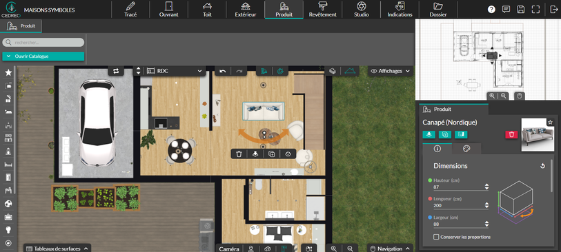
Task: Select the dining table category icon
Action: pos(8,125)
